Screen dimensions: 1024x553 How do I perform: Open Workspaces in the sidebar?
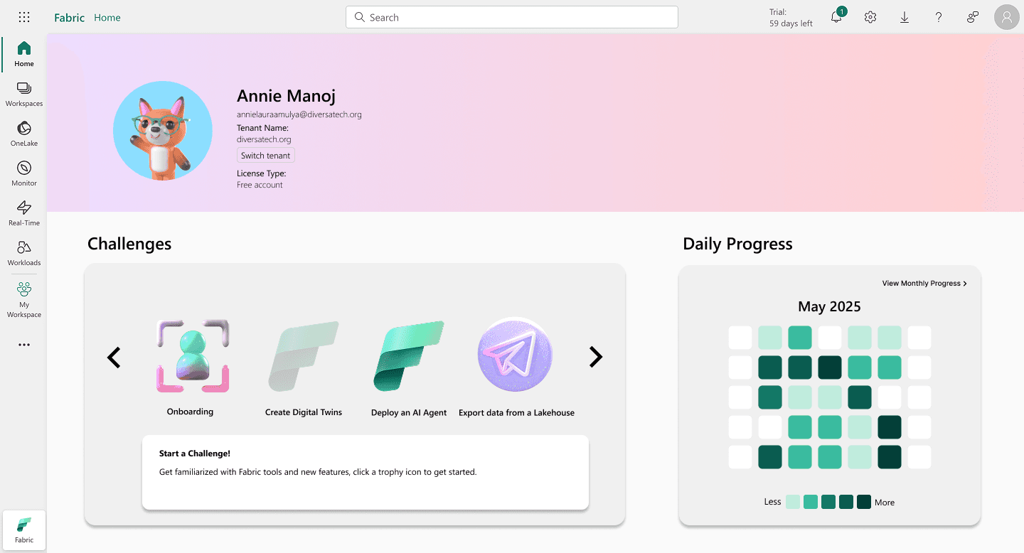(x=24, y=94)
